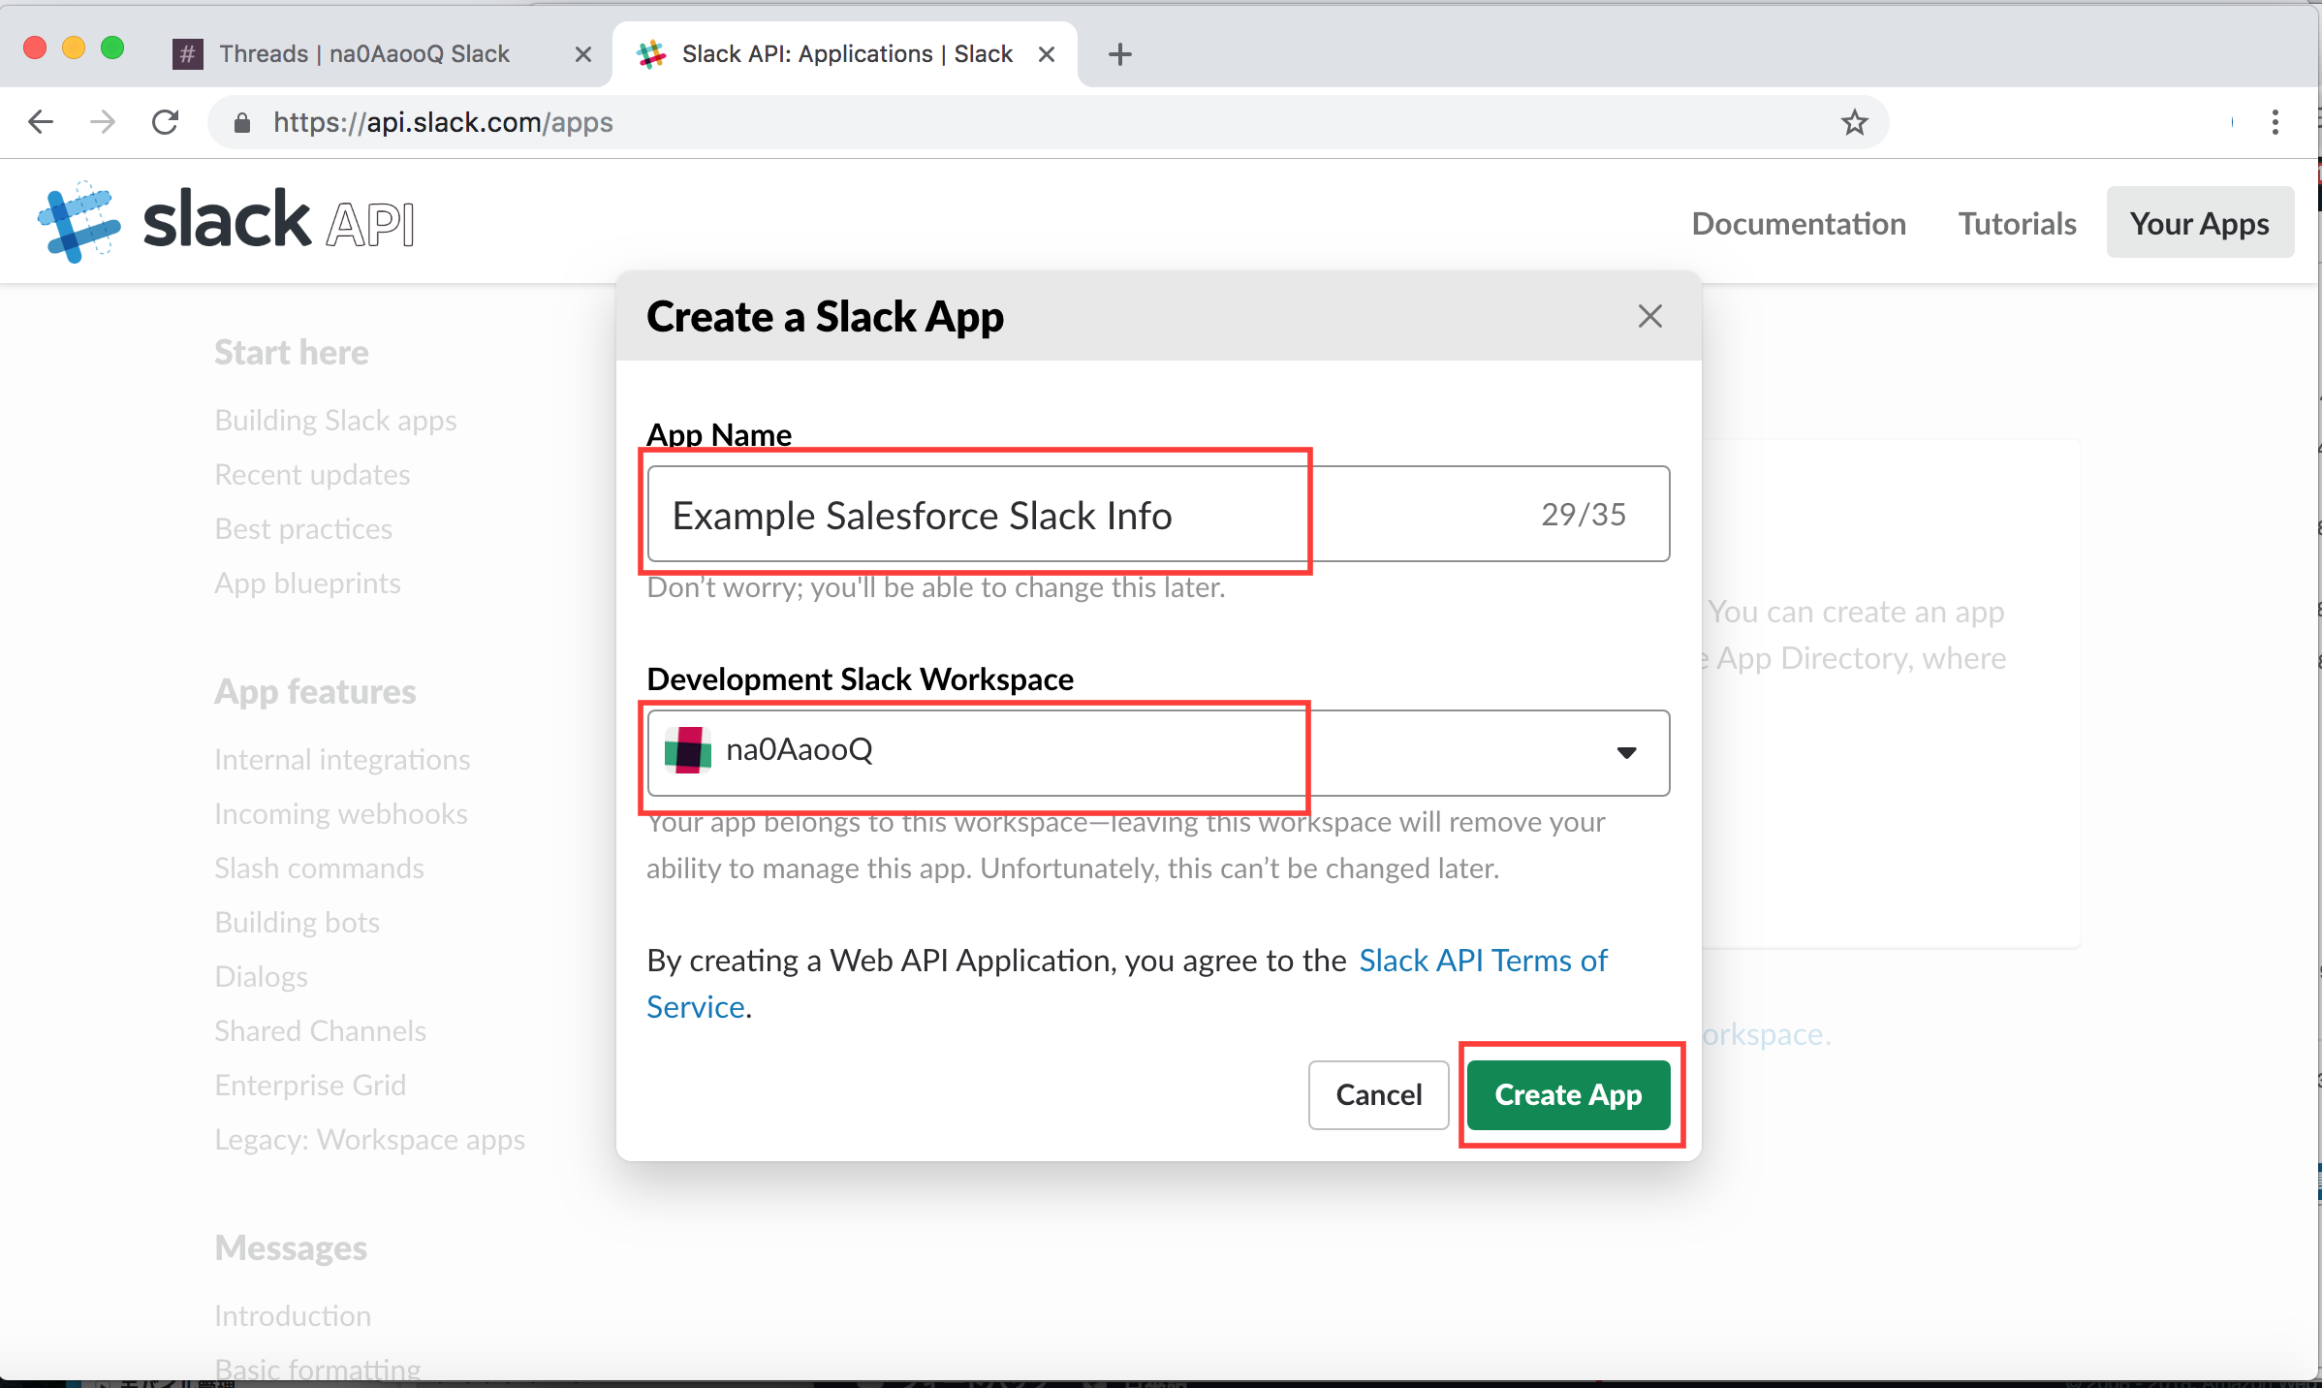Click into the App Name field
This screenshot has width=2322, height=1388.
1158,514
